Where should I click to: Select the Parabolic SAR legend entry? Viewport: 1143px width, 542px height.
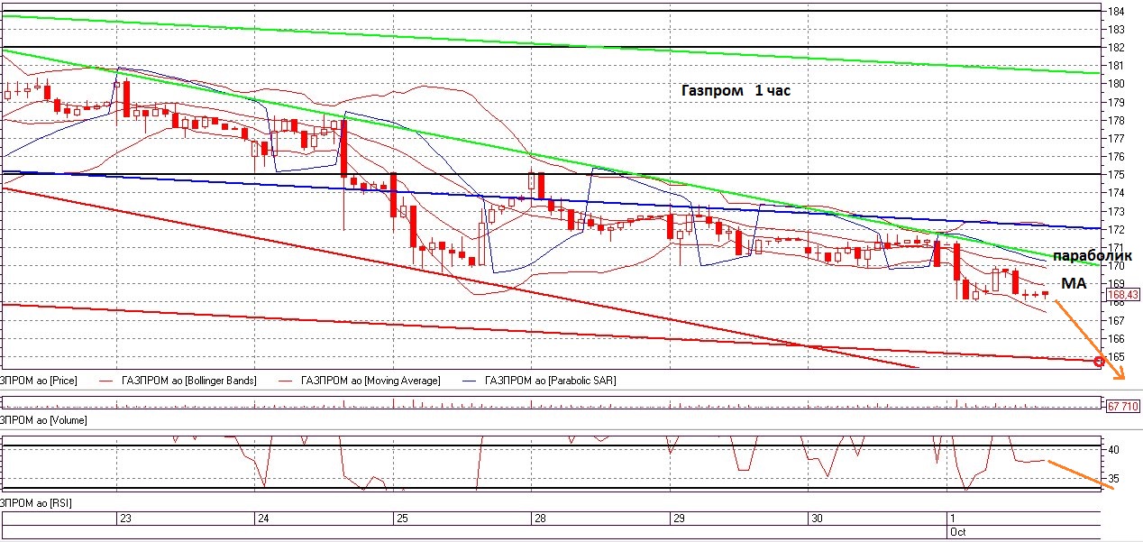pyautogui.click(x=550, y=381)
